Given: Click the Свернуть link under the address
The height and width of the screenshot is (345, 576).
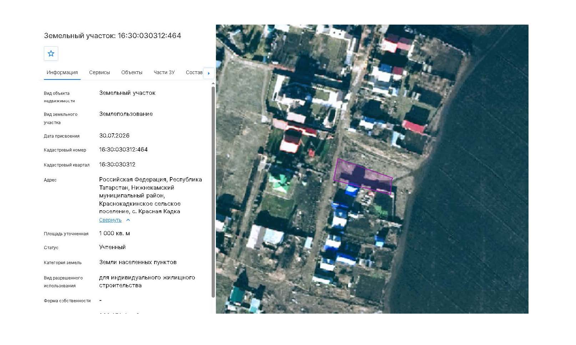Looking at the screenshot, I should (110, 220).
